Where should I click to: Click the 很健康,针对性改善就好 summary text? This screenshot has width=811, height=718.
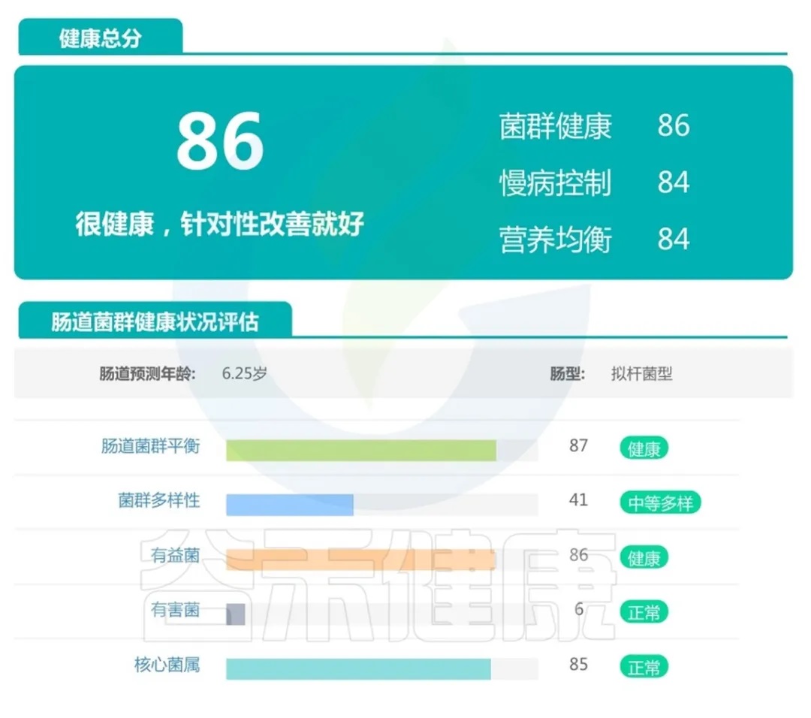click(220, 223)
